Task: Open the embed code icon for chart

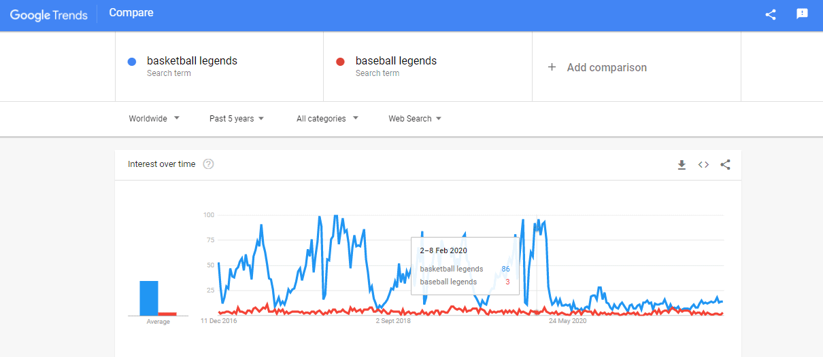Action: coord(703,164)
